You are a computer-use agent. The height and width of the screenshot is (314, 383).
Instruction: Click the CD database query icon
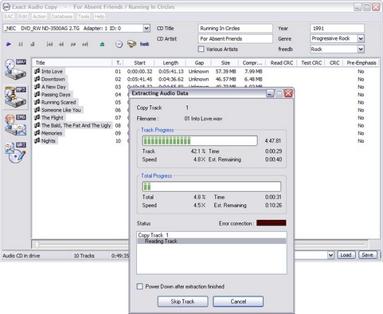tap(131, 44)
